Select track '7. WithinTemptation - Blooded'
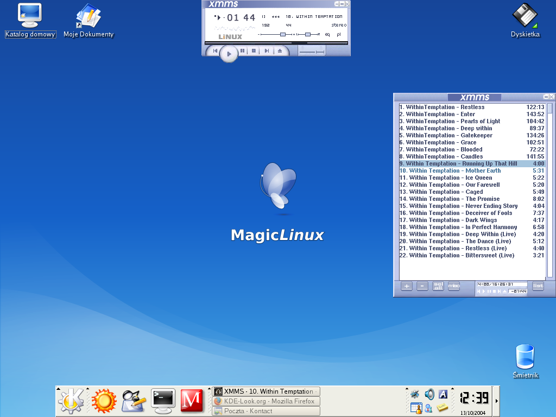Screen dimensions: 556x417 [x=472, y=150]
